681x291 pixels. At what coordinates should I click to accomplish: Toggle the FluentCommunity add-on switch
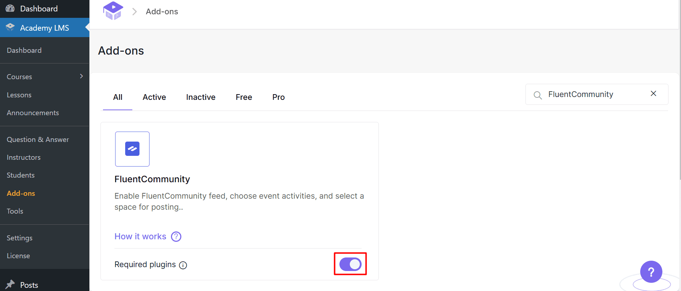[x=350, y=264]
